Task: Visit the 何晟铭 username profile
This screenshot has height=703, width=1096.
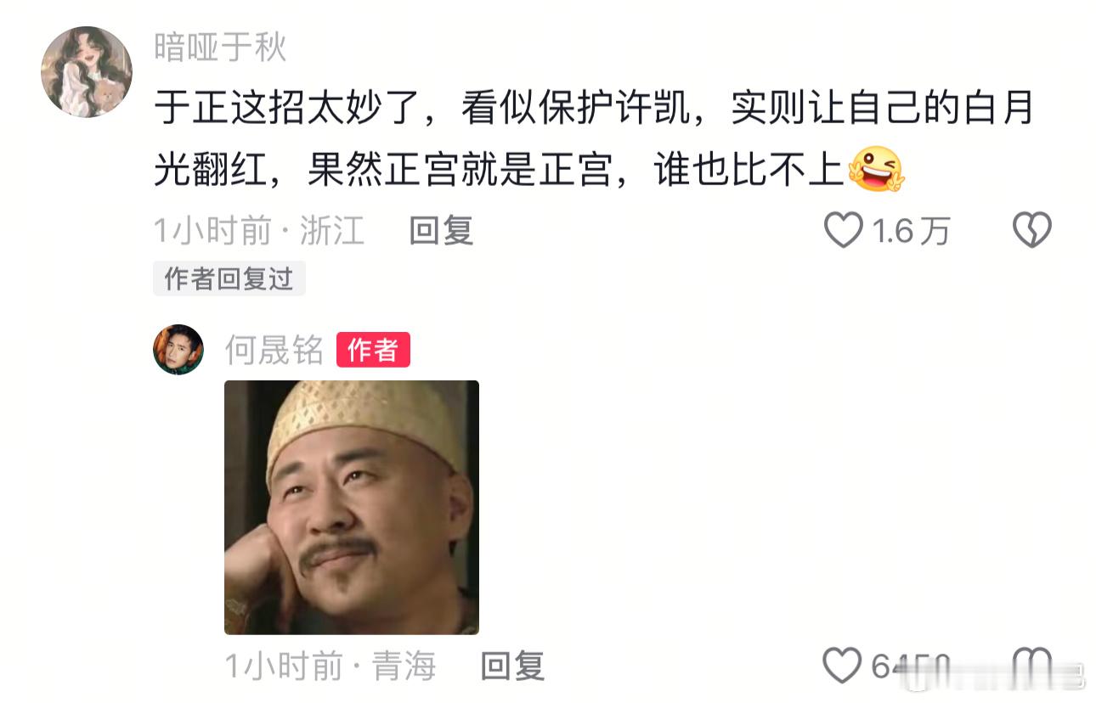Action: coord(274,350)
